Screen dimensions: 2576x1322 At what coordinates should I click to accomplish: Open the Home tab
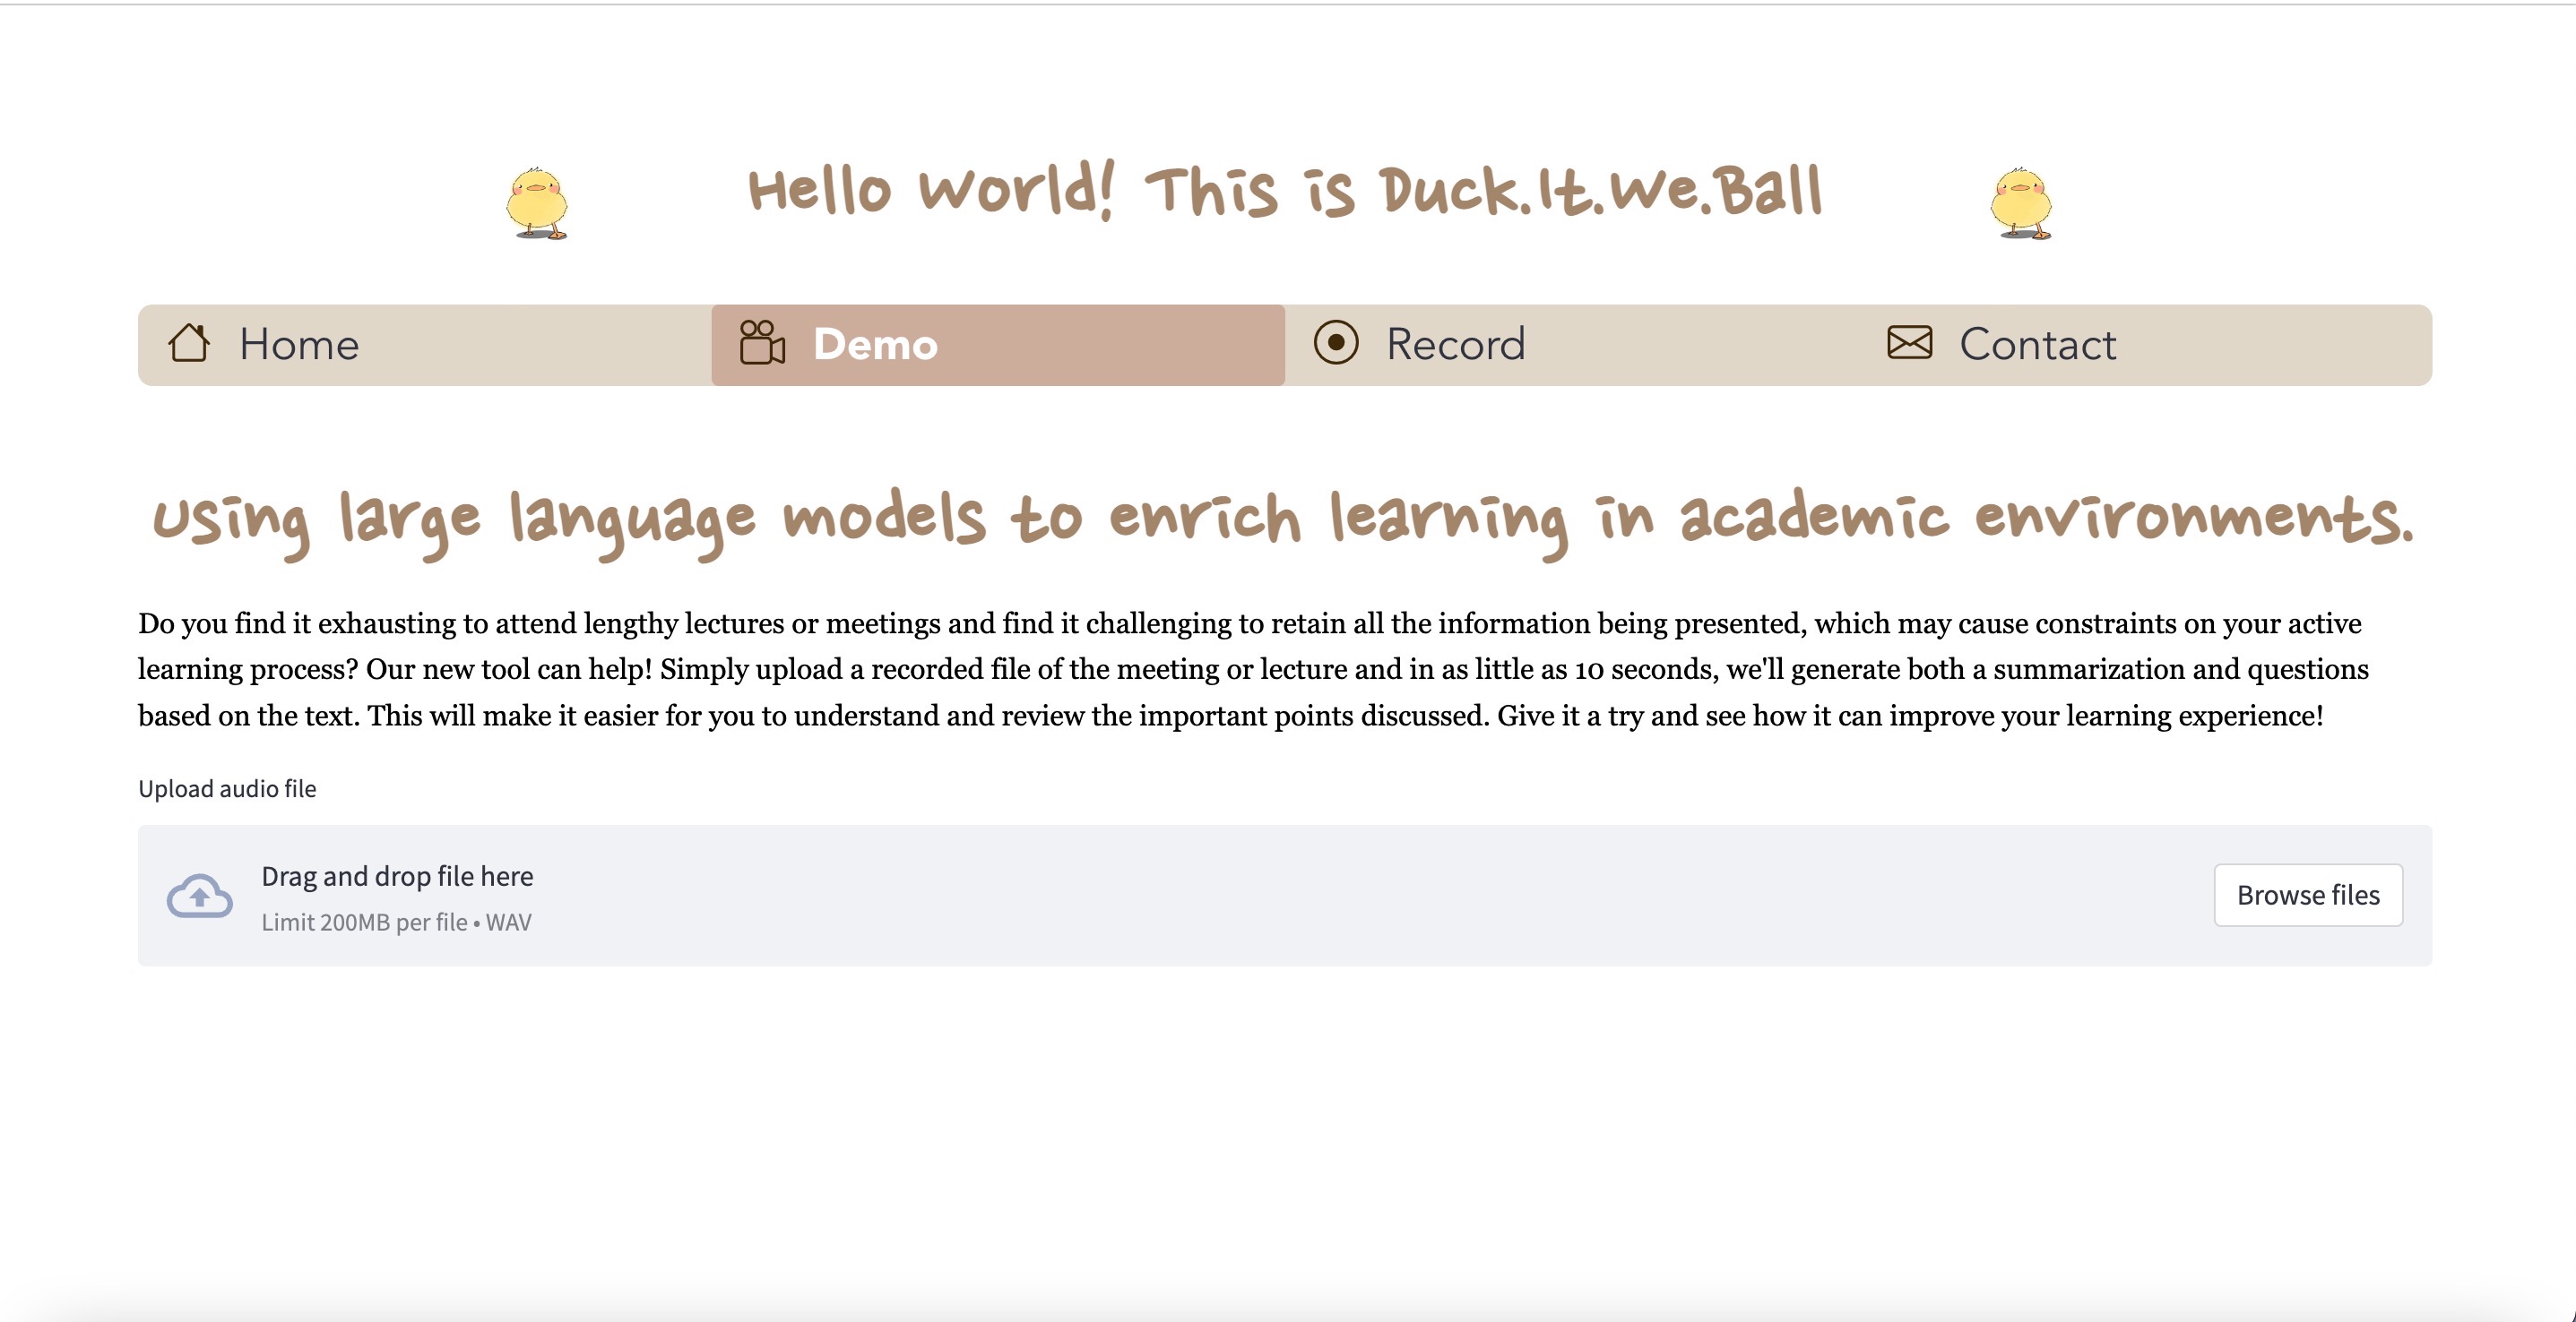pos(298,345)
